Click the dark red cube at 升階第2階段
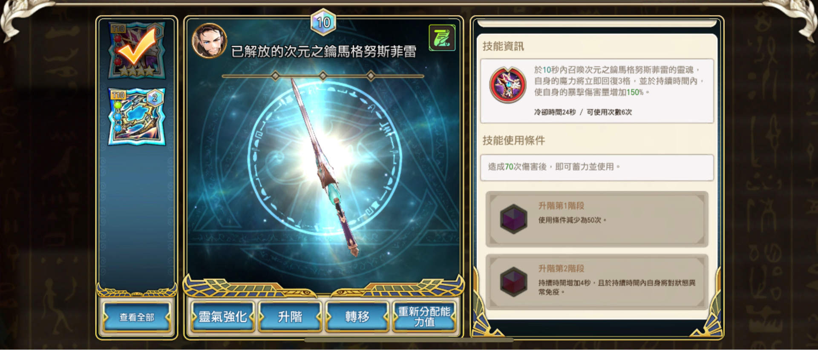The image size is (818, 350). coord(513,282)
